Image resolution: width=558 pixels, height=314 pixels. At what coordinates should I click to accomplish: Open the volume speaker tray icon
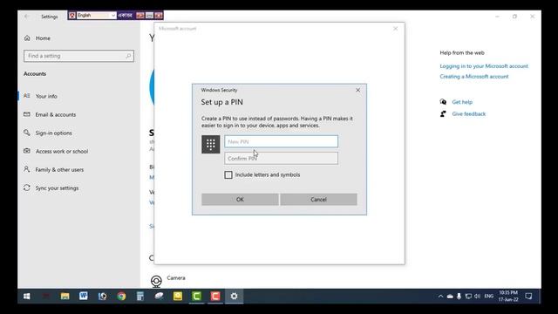(x=478, y=297)
